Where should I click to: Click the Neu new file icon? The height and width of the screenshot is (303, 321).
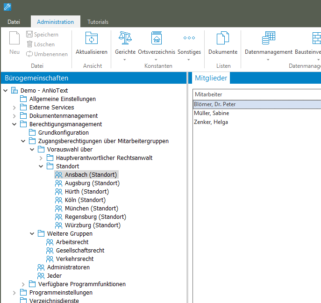[x=14, y=39]
